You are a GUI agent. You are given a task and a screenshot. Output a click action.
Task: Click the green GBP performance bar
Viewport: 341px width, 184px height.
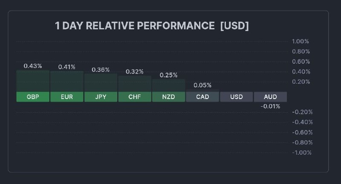click(33, 81)
